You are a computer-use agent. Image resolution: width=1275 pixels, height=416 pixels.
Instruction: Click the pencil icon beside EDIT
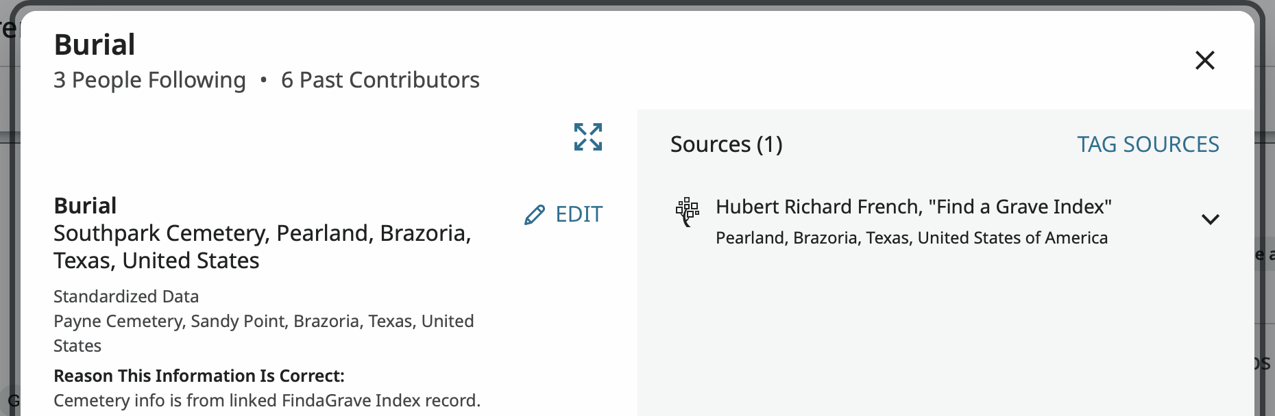point(535,215)
